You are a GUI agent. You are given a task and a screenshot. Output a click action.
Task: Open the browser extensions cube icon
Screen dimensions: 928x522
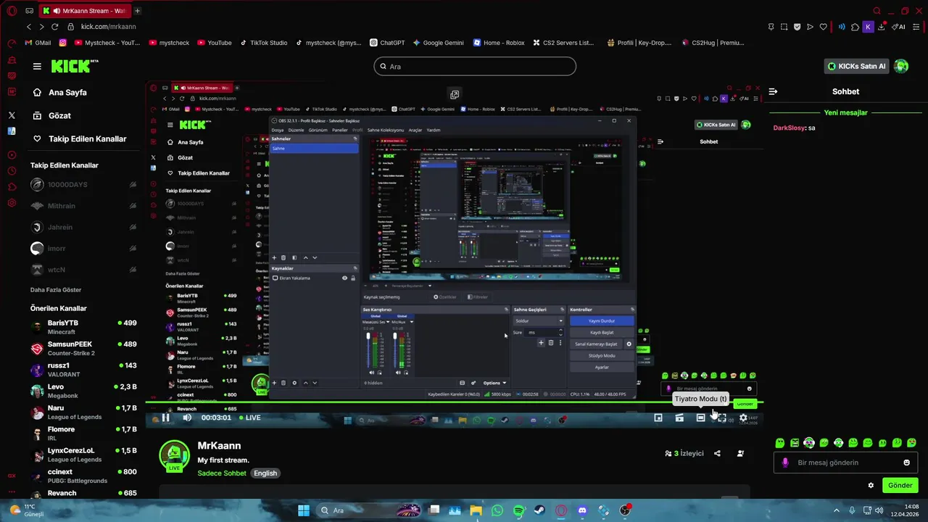tap(855, 27)
